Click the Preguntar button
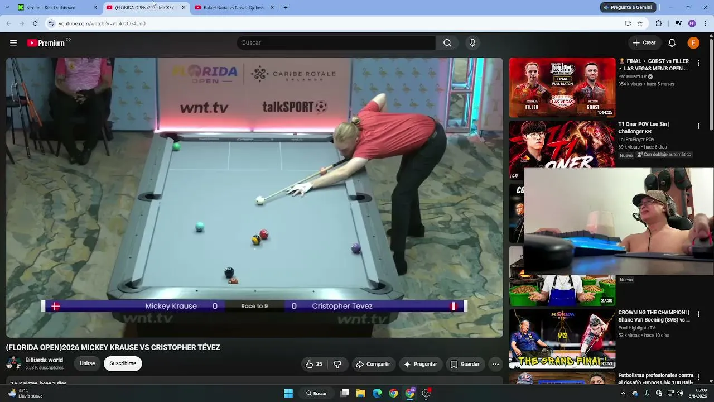The width and height of the screenshot is (714, 402). point(420,364)
